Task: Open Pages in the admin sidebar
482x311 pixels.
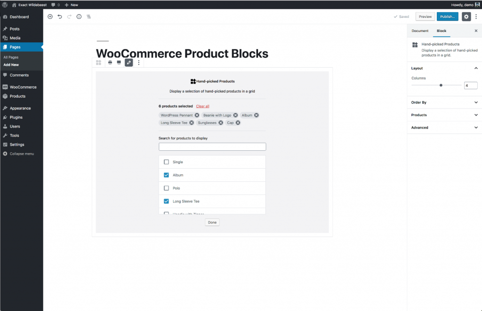Action: point(22,47)
